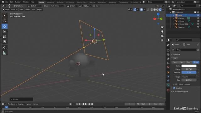Open the Physics properties tab
The width and height of the screenshot is (201, 113).
point(168,76)
